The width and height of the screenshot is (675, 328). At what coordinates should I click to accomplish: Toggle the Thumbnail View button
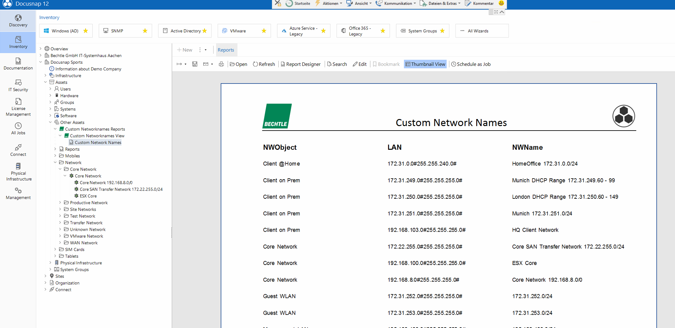click(x=425, y=64)
